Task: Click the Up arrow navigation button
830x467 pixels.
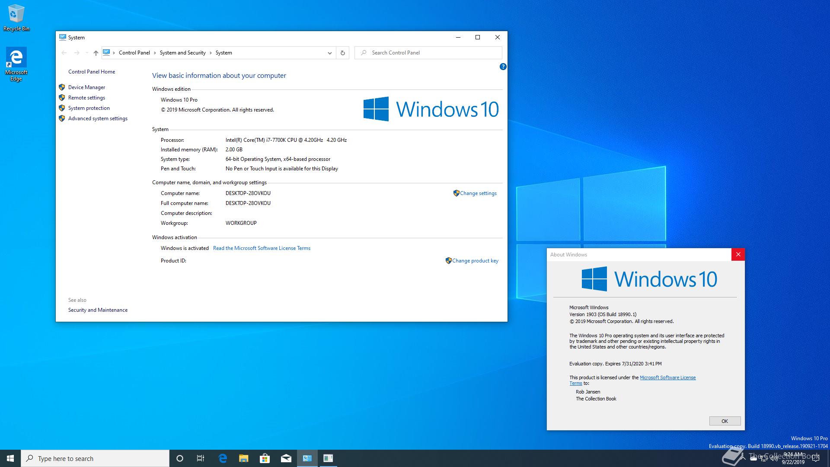Action: click(x=96, y=53)
